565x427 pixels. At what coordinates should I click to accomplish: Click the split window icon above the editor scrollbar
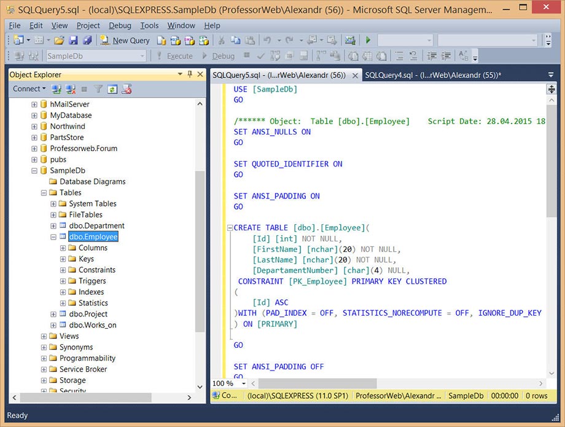[x=551, y=89]
